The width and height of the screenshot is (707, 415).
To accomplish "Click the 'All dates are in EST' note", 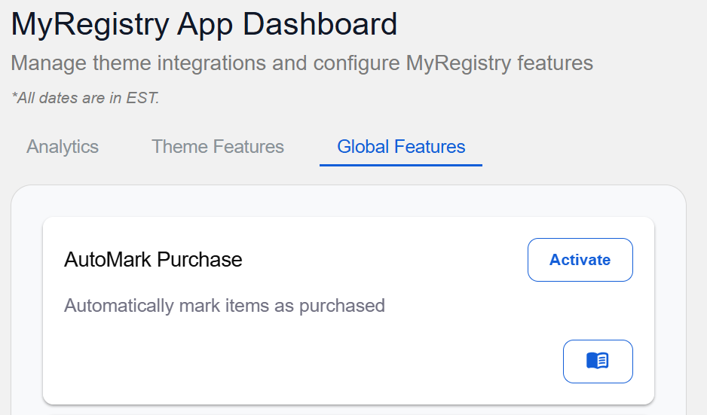I will coord(85,98).
